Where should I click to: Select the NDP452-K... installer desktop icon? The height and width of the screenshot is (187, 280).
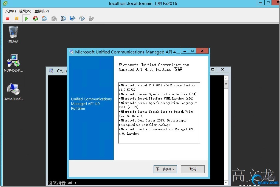tap(13, 63)
